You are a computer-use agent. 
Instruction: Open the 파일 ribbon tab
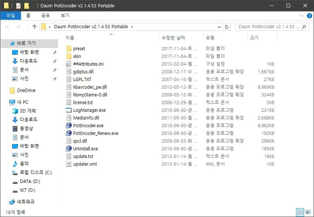click(x=11, y=16)
